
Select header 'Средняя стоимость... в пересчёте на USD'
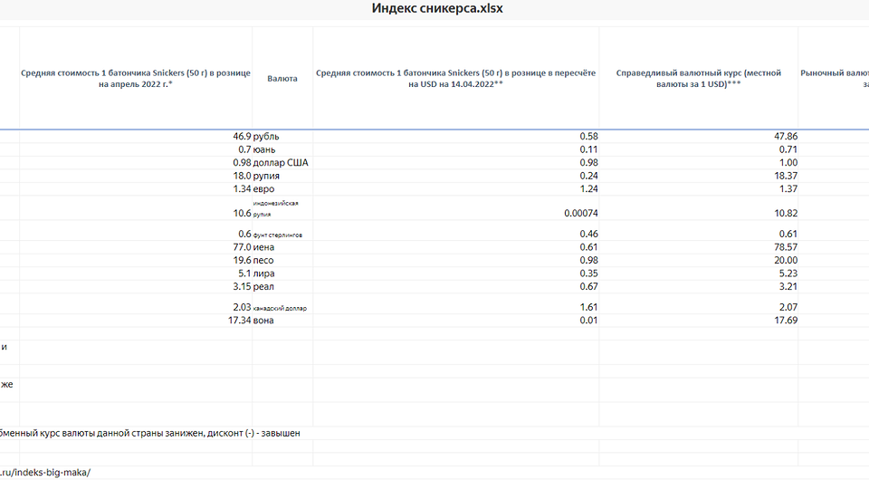[x=455, y=79]
